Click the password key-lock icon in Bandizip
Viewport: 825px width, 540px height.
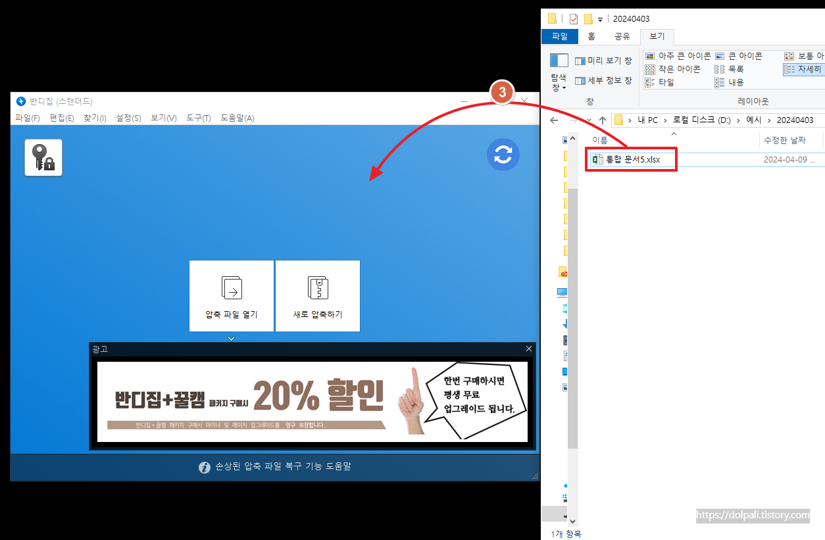43,158
